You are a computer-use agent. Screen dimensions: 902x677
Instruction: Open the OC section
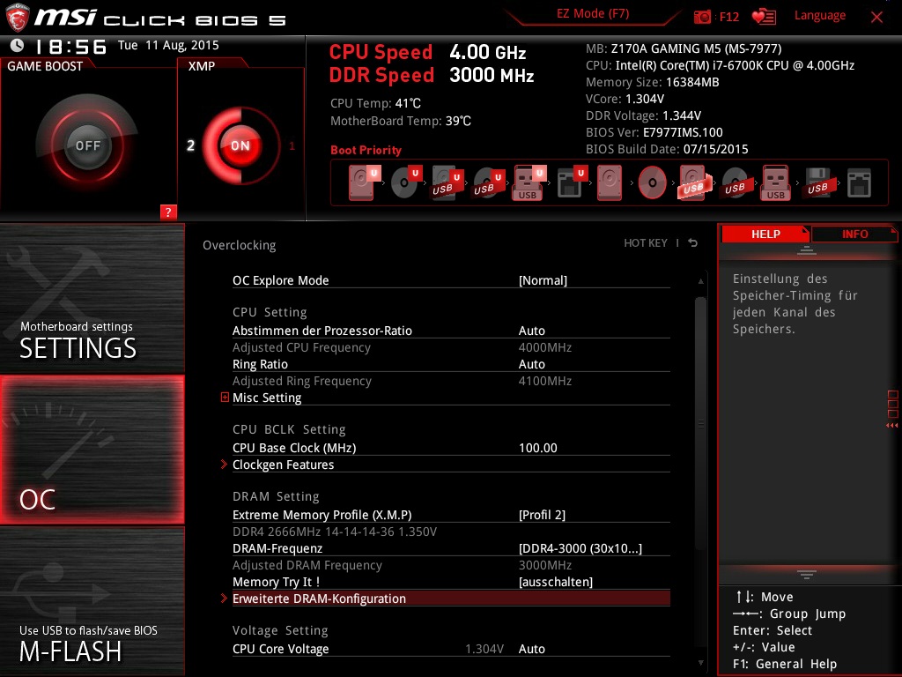pos(92,450)
